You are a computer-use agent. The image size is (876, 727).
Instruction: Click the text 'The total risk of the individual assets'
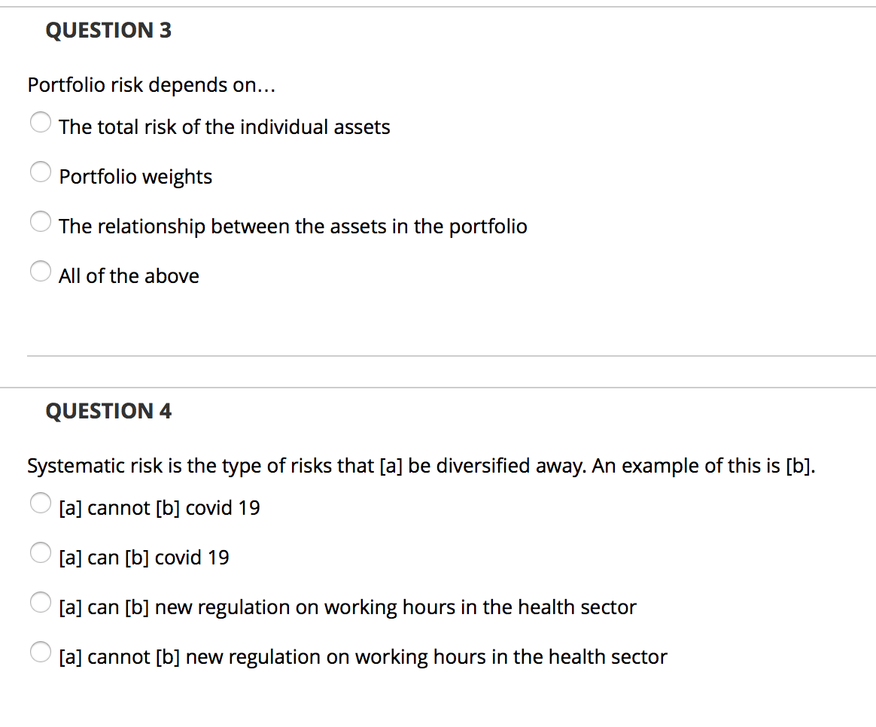point(224,126)
